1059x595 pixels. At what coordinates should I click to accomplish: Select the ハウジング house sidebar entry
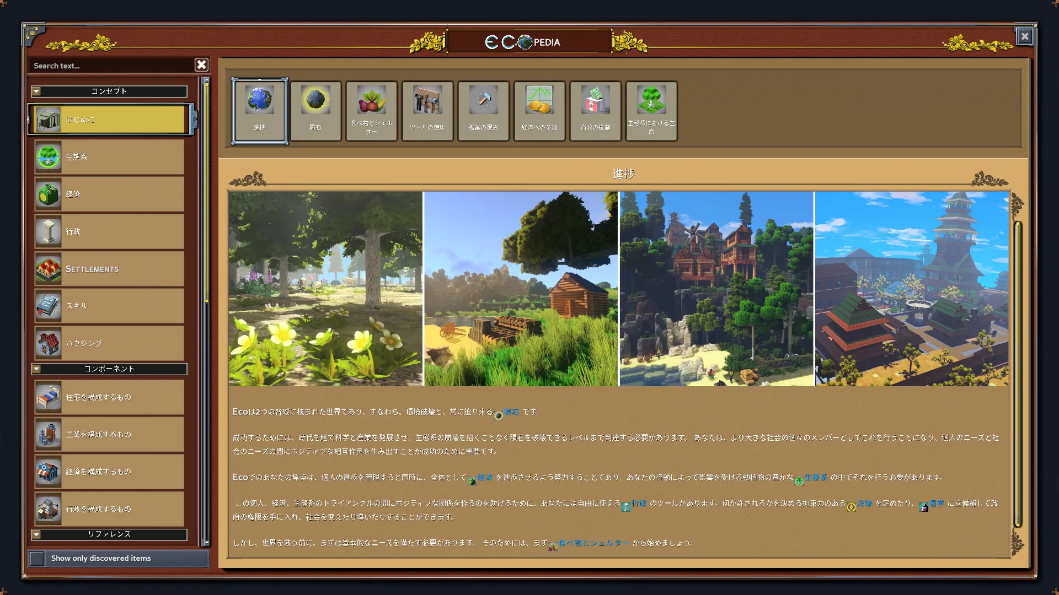tap(109, 343)
